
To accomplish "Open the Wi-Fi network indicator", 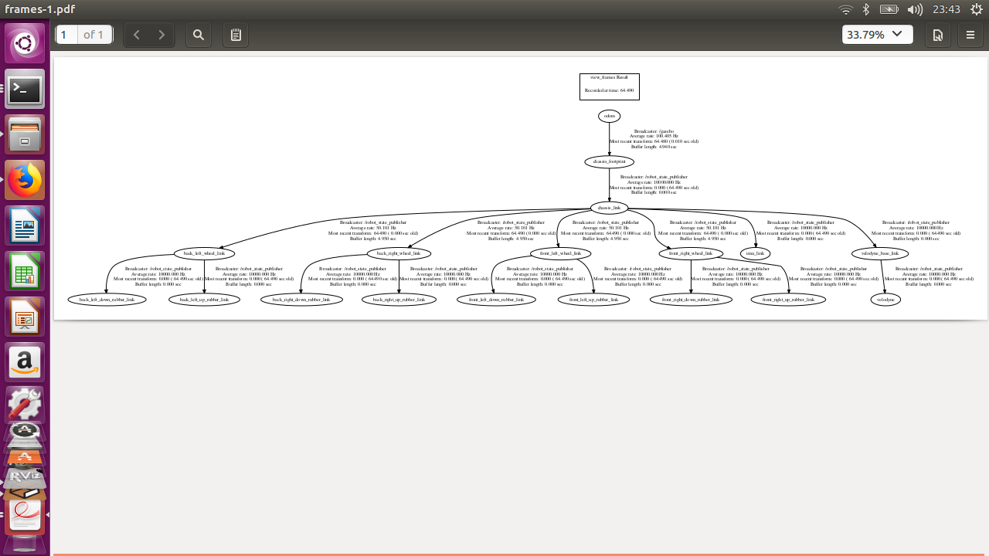I will click(846, 9).
